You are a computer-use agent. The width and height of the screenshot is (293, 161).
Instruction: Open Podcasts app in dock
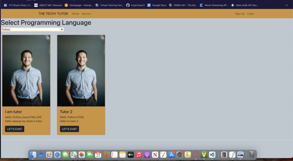coord(147,155)
